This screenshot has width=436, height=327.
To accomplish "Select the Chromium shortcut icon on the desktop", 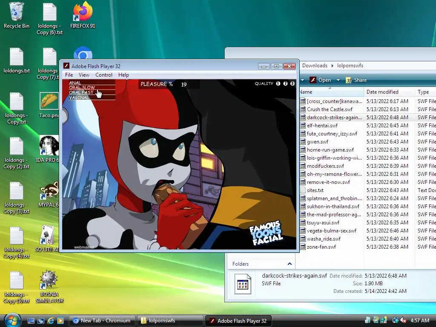I will (x=83, y=53).
